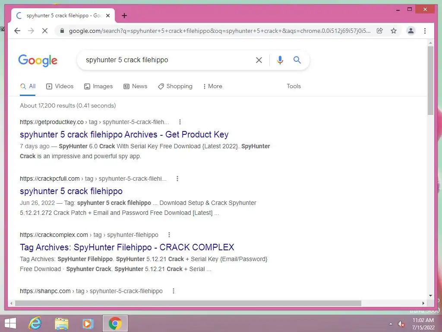442x332 pixels.
Task: Click the getproductkey.co URL breadcrumb
Action: (95, 122)
